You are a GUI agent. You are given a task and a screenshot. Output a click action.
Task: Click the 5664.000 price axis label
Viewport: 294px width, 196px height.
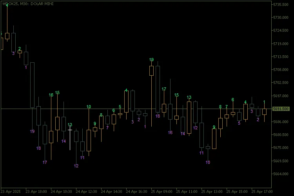coord(281,174)
